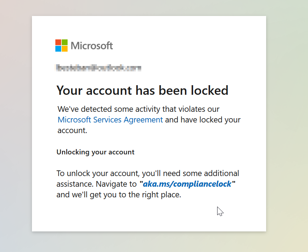
Task: Click "and we'll get you to the right place"
Action: [119, 195]
